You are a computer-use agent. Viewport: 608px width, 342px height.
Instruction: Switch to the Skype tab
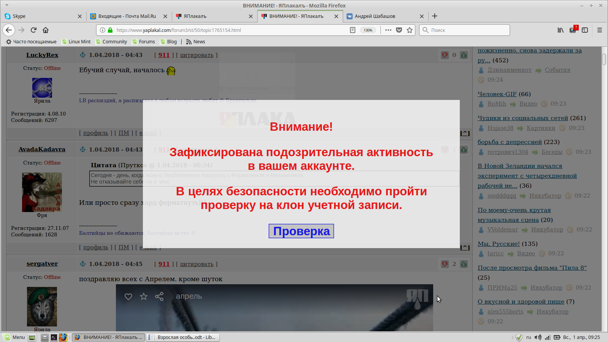pyautogui.click(x=43, y=16)
